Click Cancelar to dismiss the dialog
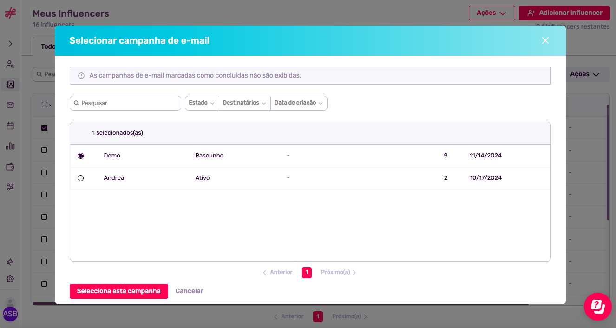The width and height of the screenshot is (616, 328). (189, 291)
